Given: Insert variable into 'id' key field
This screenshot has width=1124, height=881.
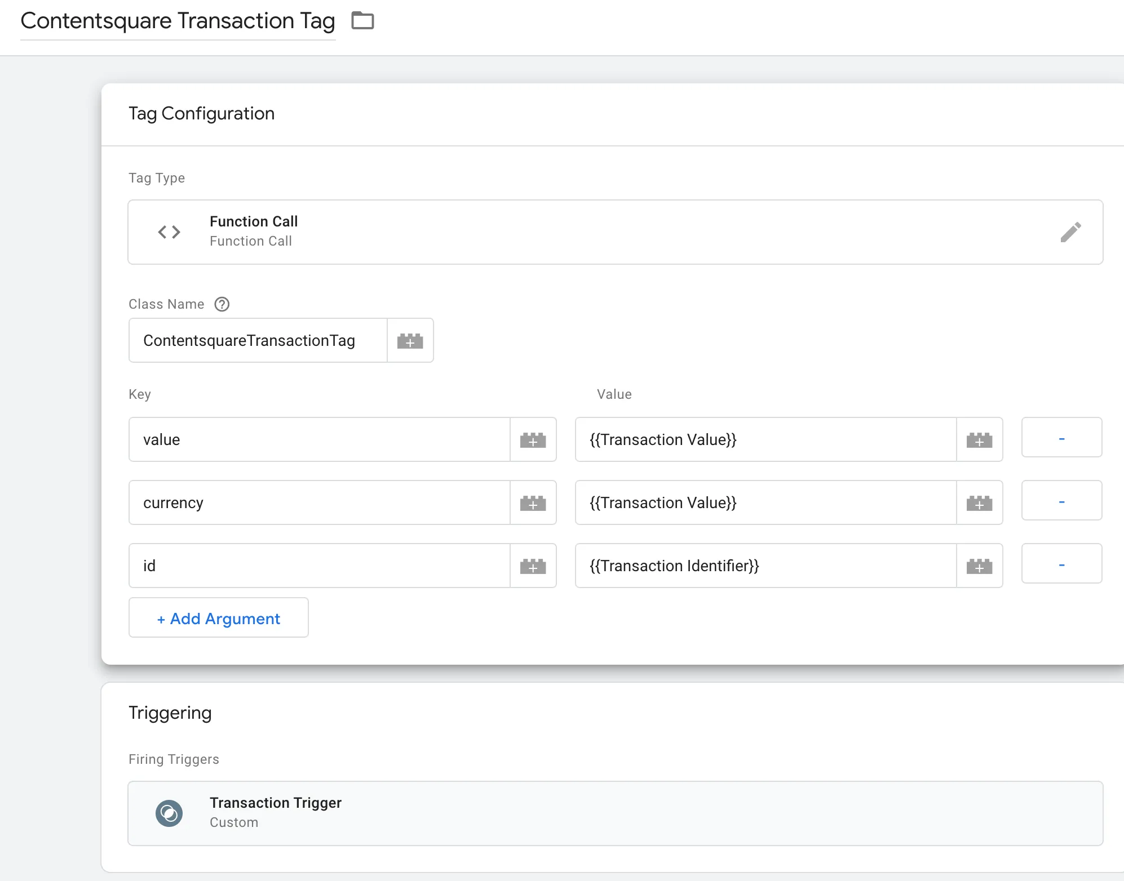Looking at the screenshot, I should (533, 566).
